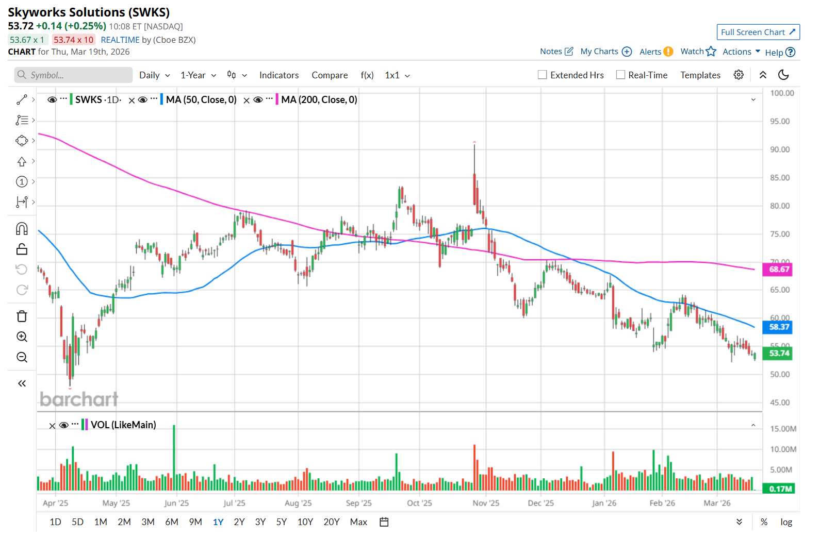
Task: Toggle log scale on the chart
Action: (x=786, y=522)
